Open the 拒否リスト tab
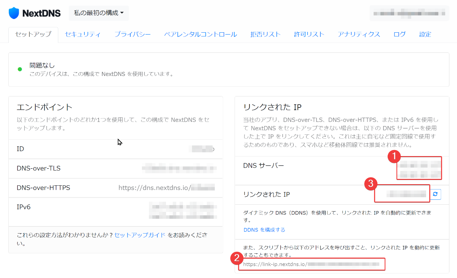 [x=265, y=34]
